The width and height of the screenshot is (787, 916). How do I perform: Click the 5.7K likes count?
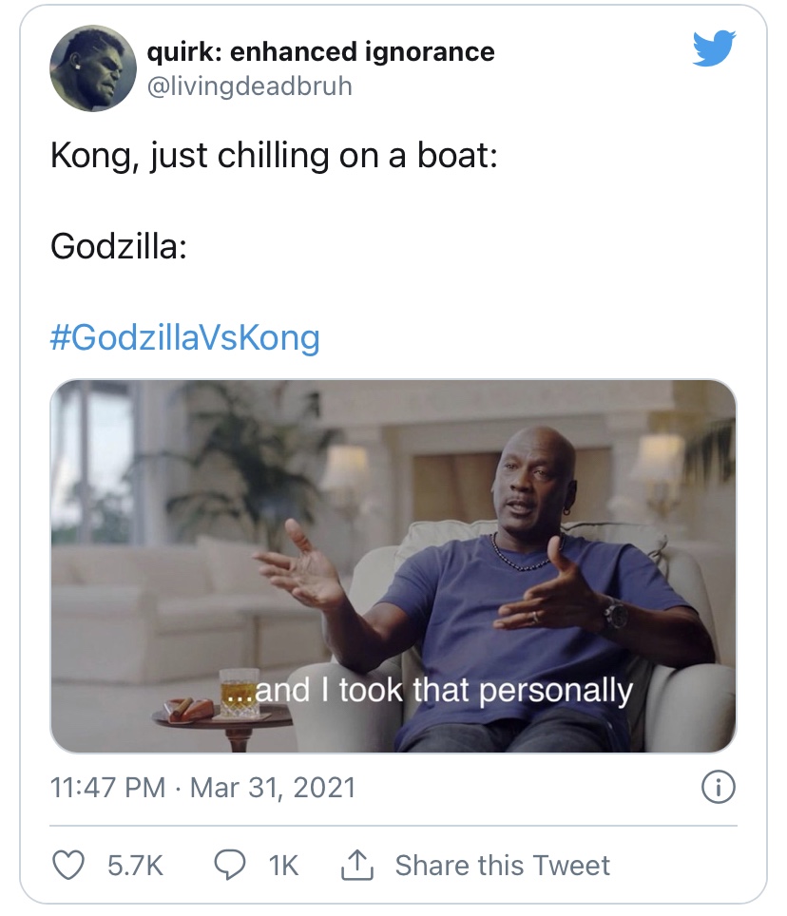[x=135, y=865]
